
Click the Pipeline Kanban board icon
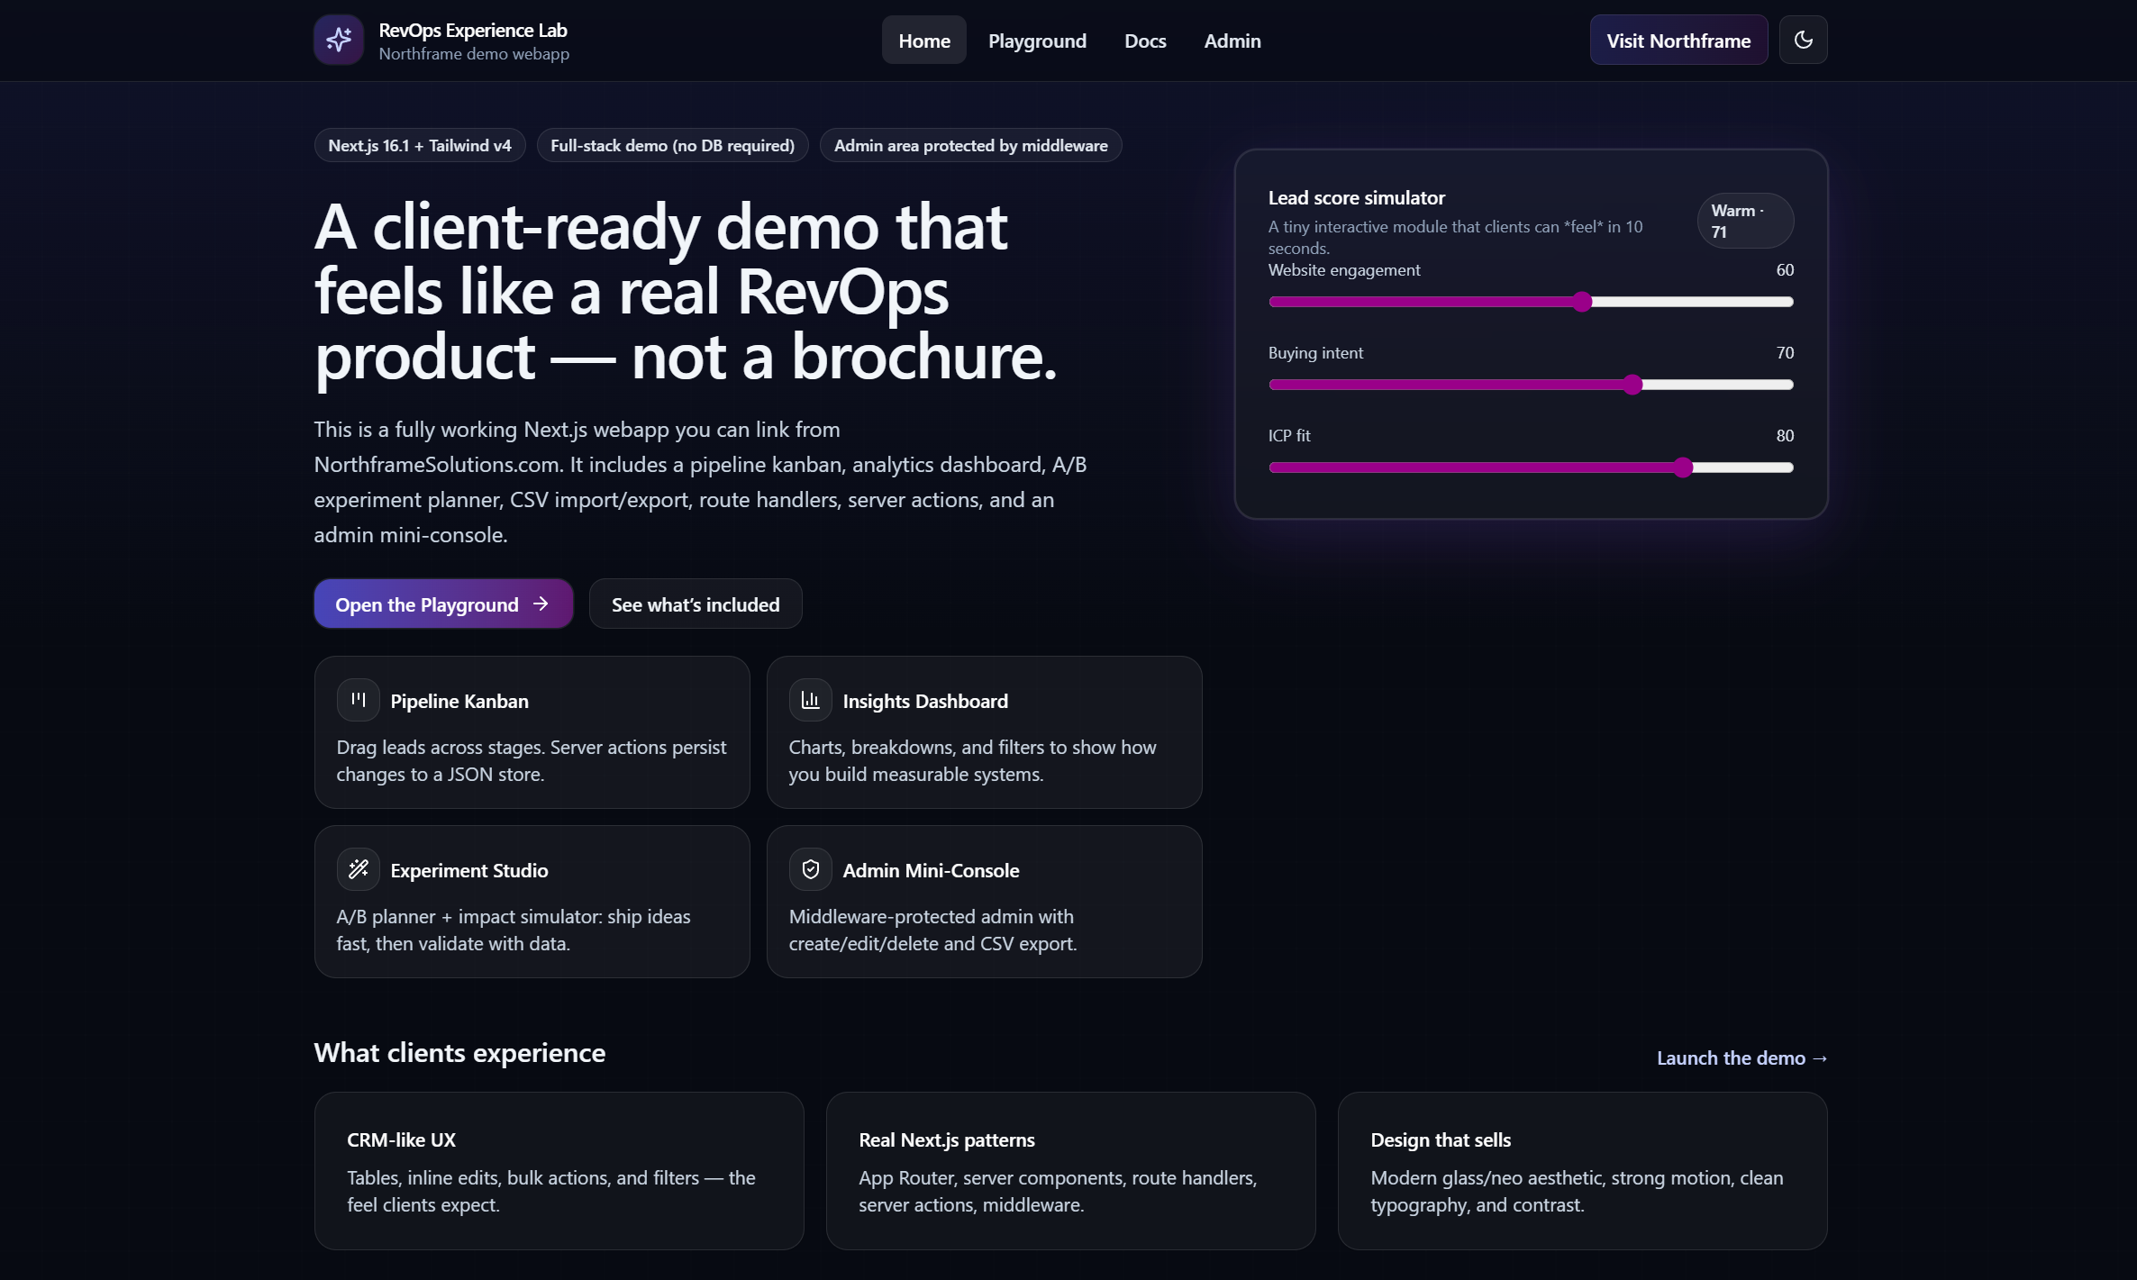click(x=358, y=699)
